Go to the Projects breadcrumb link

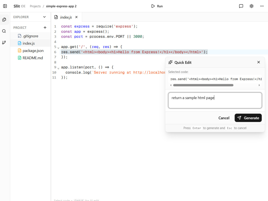tap(35, 6)
